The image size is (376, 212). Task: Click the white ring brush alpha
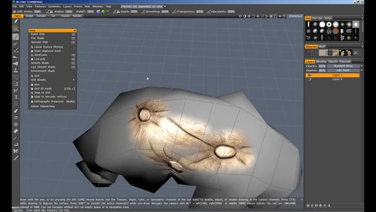[x=329, y=24]
